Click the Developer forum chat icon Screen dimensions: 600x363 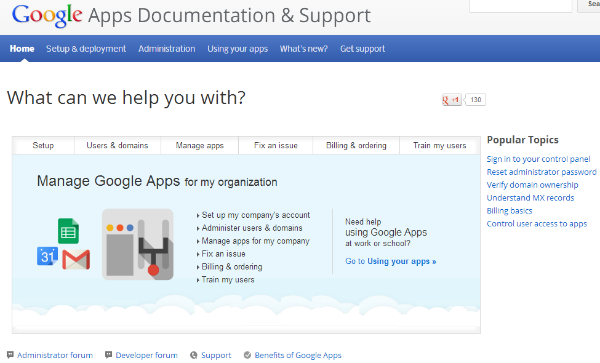(109, 355)
